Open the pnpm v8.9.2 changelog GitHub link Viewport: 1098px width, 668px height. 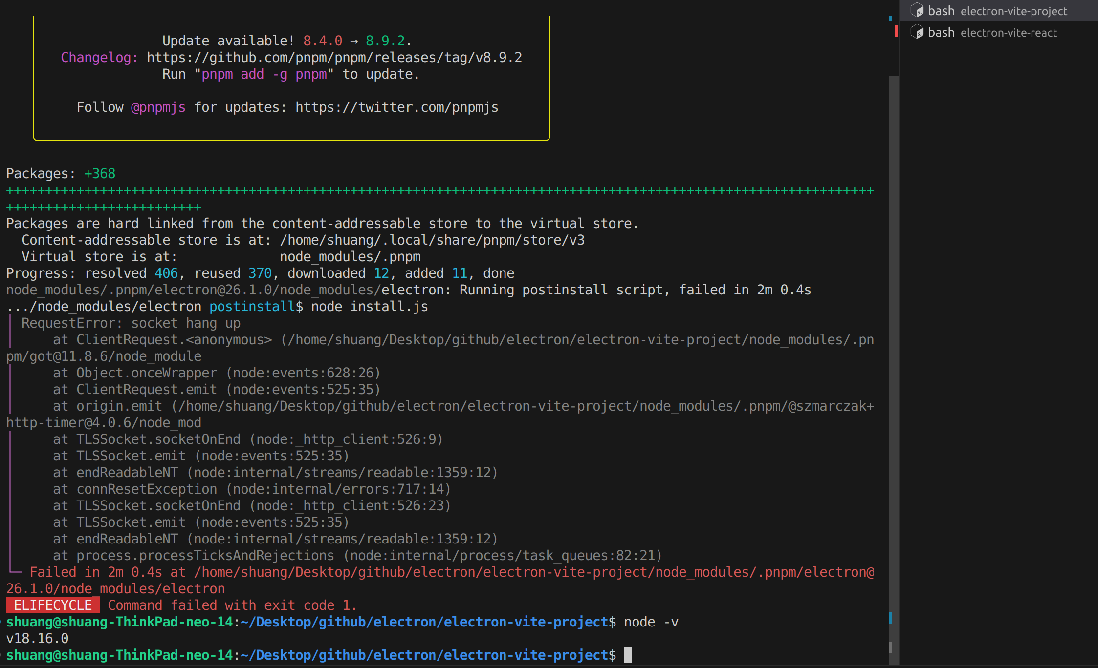[334, 57]
